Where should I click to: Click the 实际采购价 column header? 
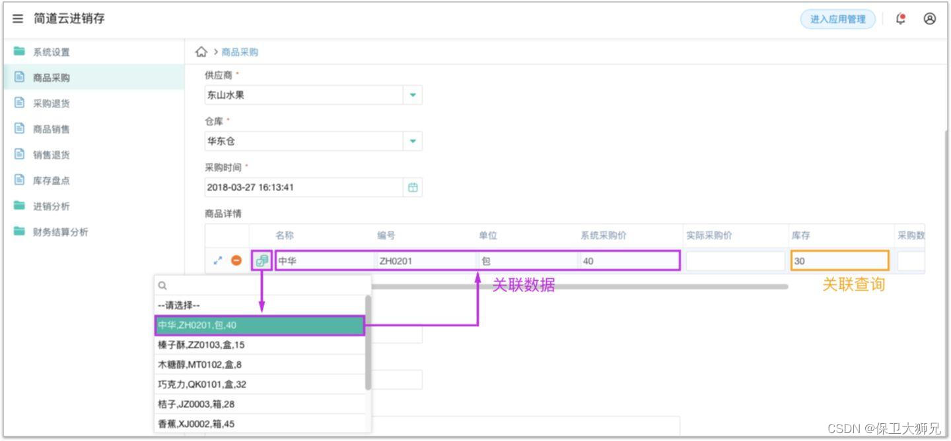pos(709,235)
